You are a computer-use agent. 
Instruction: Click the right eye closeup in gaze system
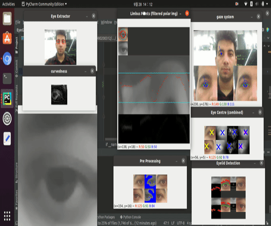pyautogui.click(x=245, y=83)
